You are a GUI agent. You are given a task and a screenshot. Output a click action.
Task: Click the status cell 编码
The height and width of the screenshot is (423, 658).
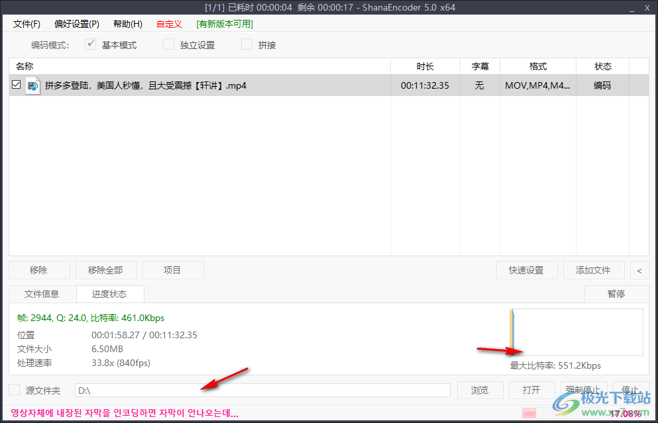pyautogui.click(x=602, y=85)
